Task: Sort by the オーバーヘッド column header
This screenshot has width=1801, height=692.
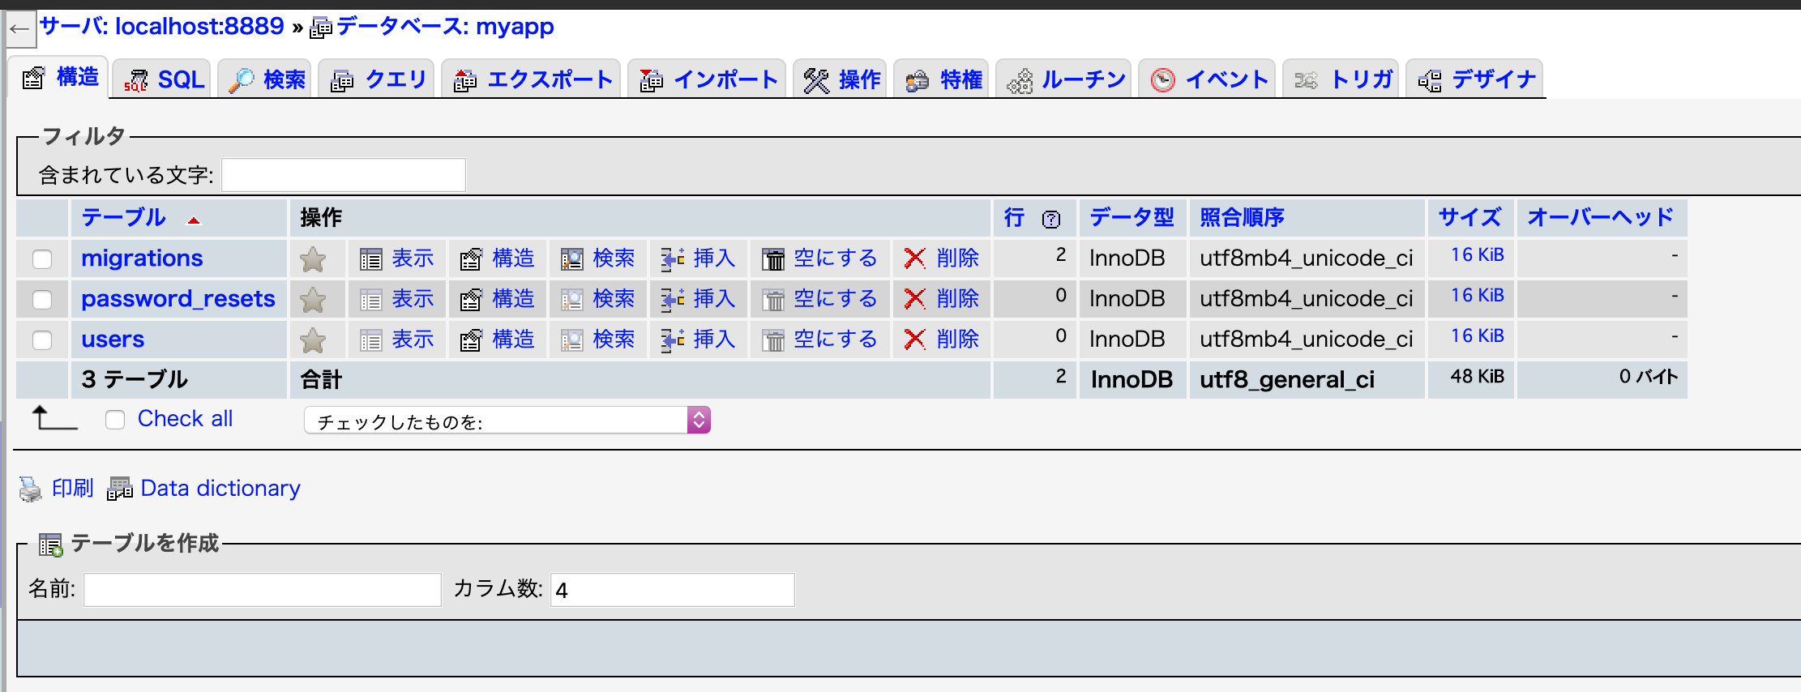Action: pyautogui.click(x=1600, y=218)
